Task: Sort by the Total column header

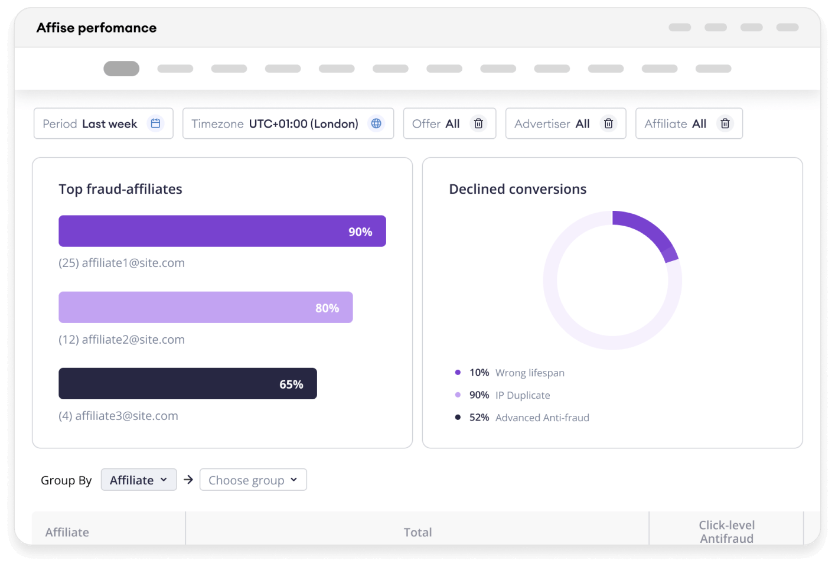Action: tap(417, 532)
